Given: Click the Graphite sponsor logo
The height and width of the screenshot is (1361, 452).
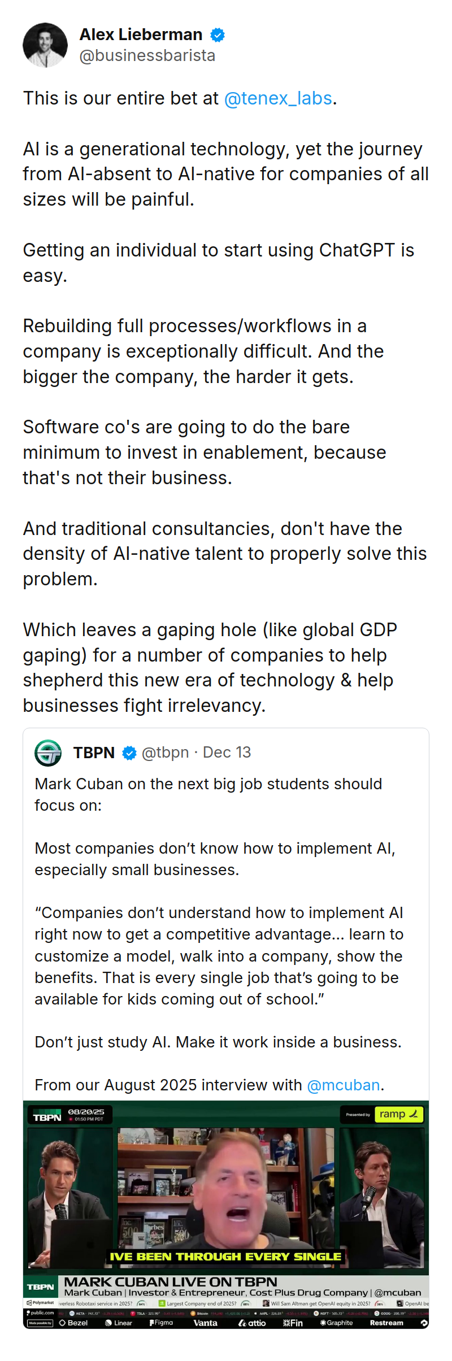Looking at the screenshot, I should tap(337, 1324).
